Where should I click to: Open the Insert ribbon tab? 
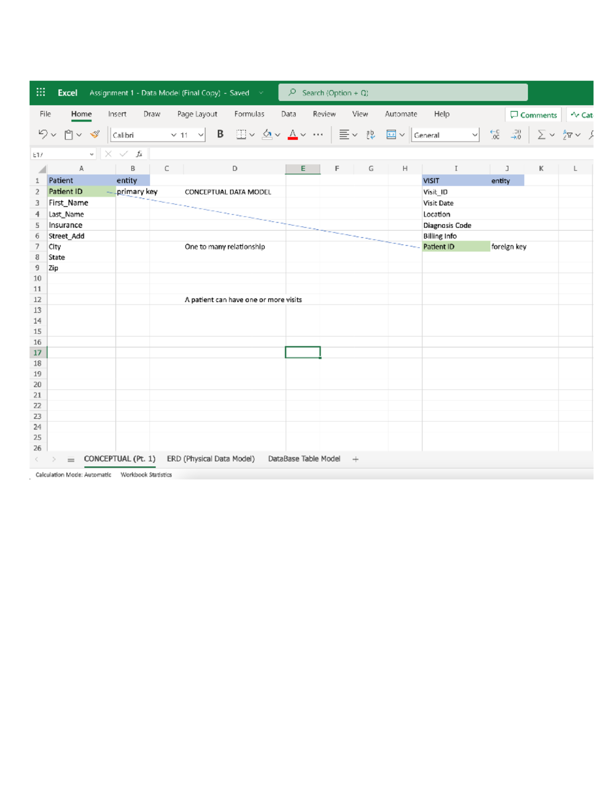tap(117, 114)
